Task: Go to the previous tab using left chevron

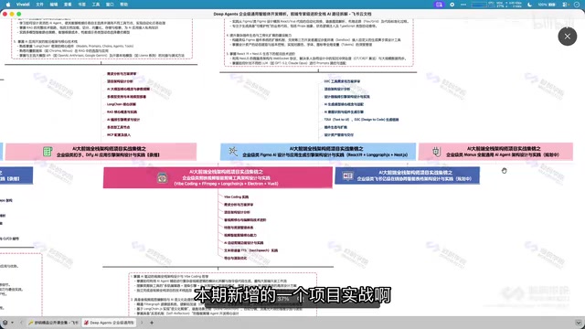Action: click(x=21, y=323)
